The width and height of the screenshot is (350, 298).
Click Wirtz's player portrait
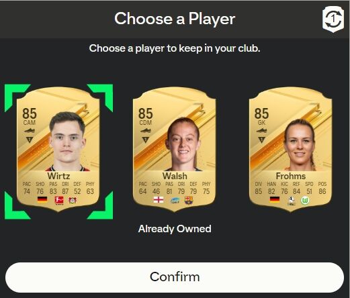(67, 142)
